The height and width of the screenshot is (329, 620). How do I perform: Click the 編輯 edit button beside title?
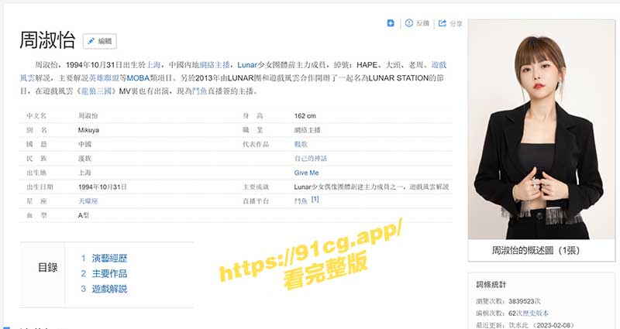(100, 41)
